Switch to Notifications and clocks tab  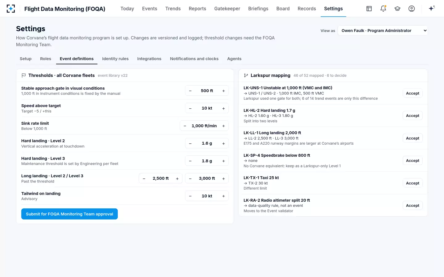coord(194,59)
